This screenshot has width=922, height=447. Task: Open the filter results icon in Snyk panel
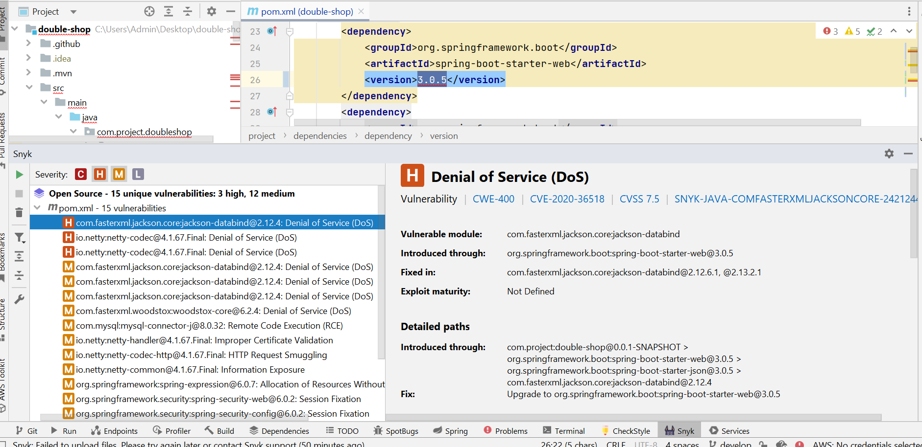(x=19, y=237)
